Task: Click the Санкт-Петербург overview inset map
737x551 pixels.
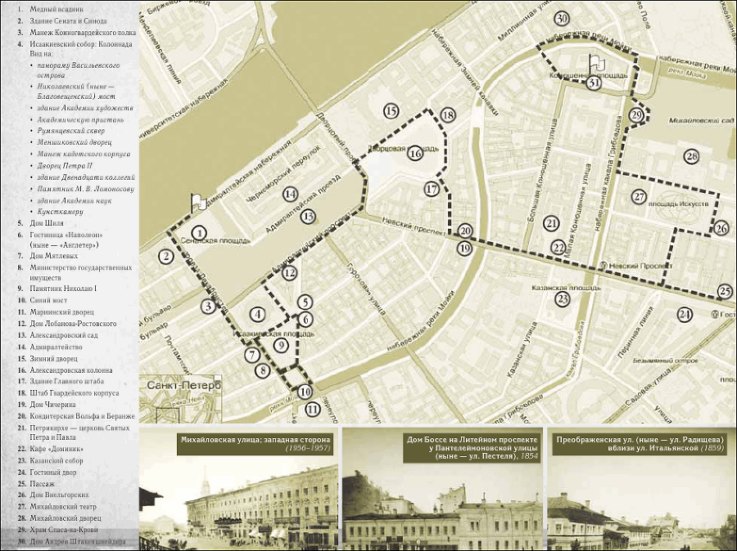Action: coord(181,400)
